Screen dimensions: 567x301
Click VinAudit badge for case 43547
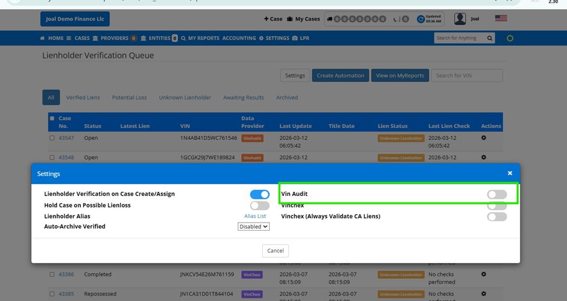252,138
